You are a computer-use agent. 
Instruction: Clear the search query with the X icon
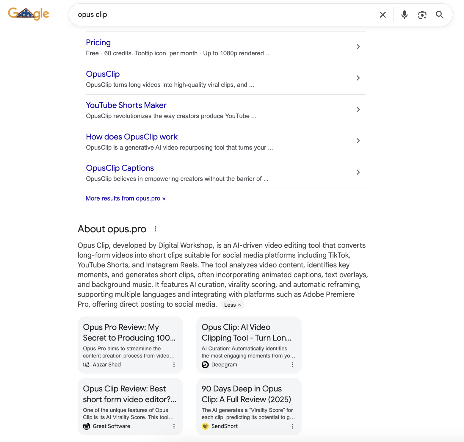(x=383, y=15)
